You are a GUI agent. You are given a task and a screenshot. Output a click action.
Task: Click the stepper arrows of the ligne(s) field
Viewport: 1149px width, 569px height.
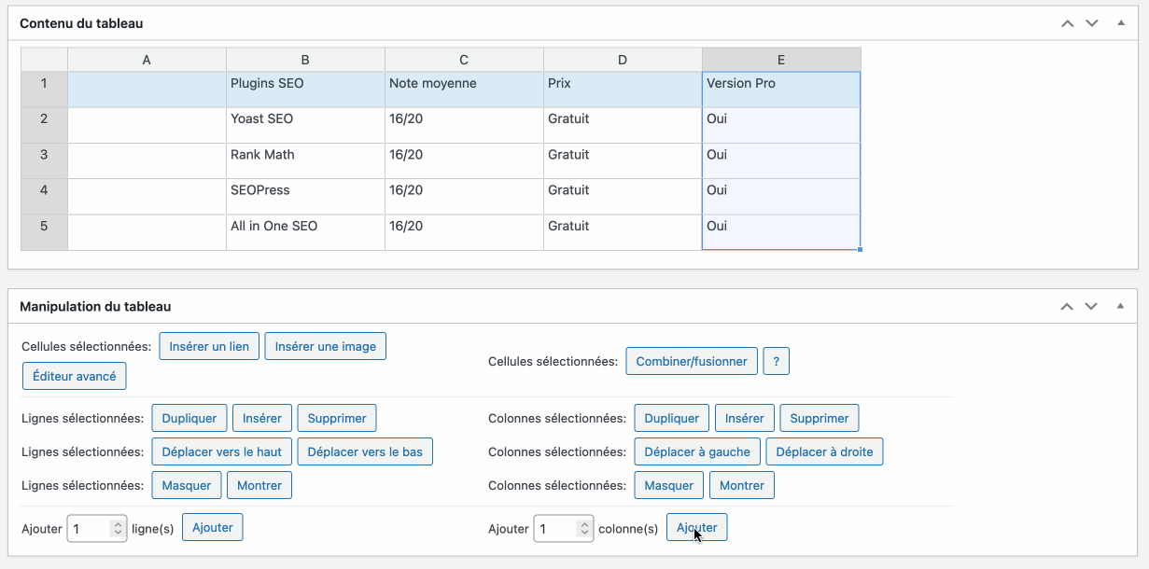[118, 529]
